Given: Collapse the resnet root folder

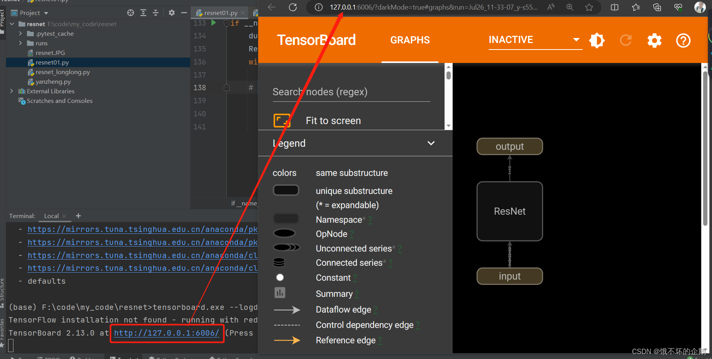Looking at the screenshot, I should [12, 24].
